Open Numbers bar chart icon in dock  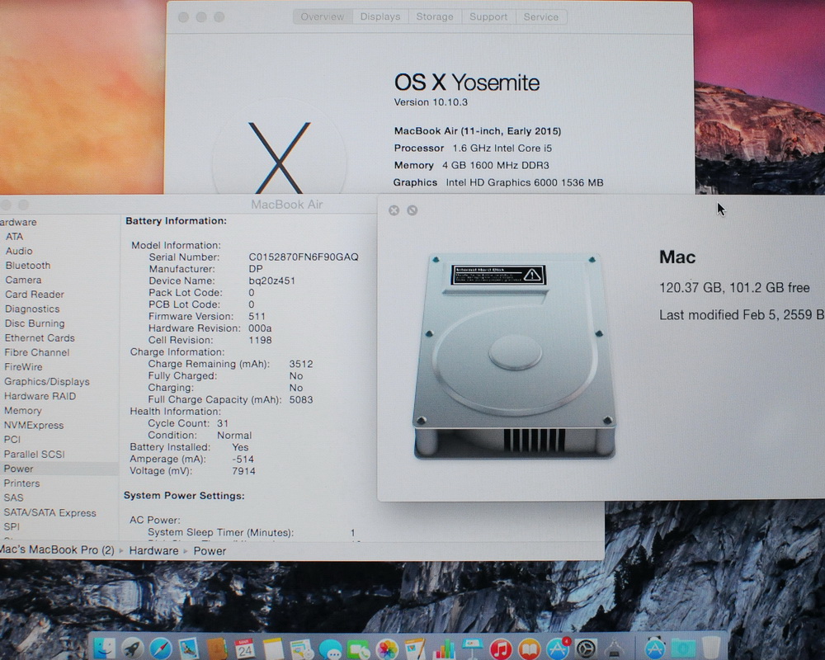pos(444,648)
